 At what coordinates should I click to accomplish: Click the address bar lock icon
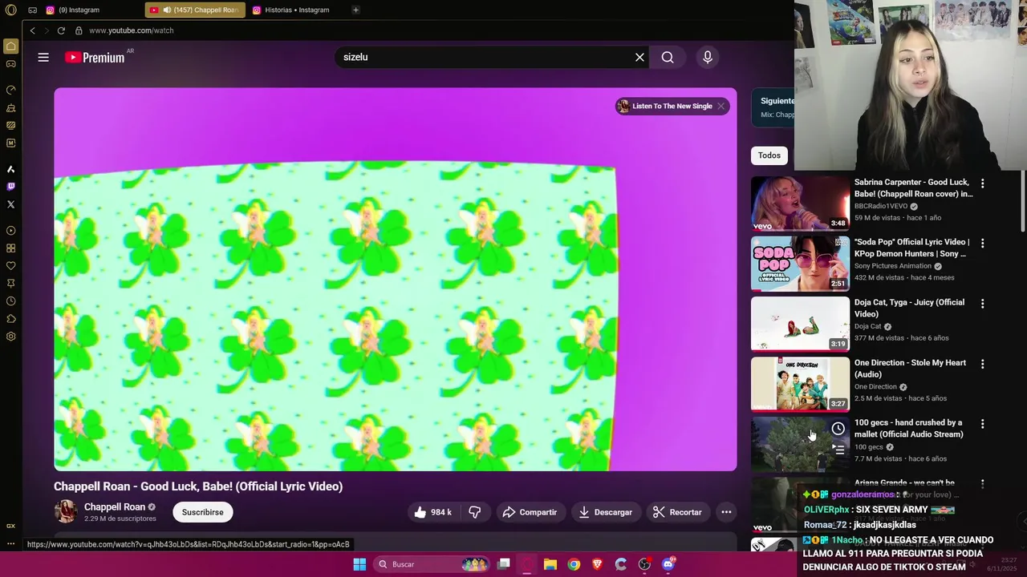click(x=79, y=30)
